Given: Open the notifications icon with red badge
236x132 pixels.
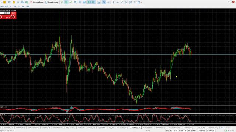Looking at the screenshot, I should 233,2.
